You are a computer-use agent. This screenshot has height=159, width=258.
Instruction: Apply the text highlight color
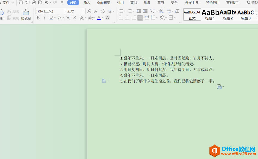tap(90, 18)
